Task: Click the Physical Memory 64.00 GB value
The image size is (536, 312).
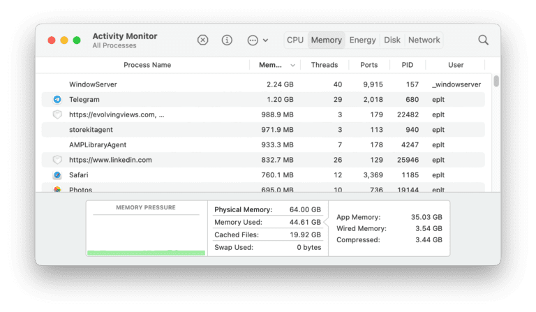Action: [305, 209]
